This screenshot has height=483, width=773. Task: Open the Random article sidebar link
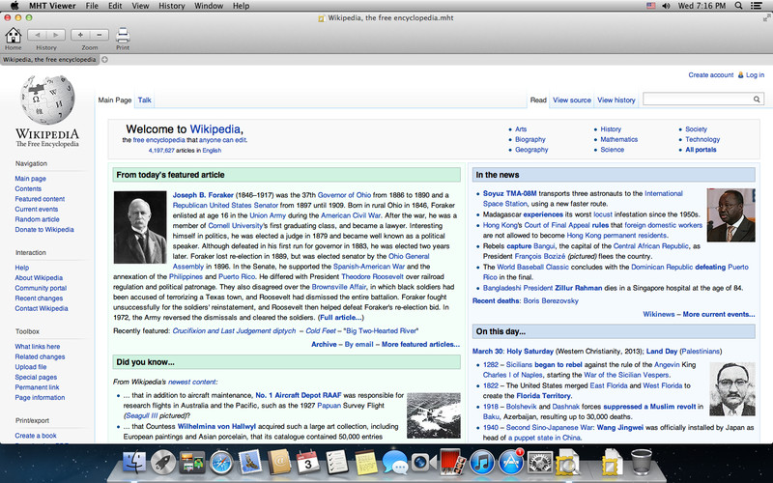pos(37,219)
